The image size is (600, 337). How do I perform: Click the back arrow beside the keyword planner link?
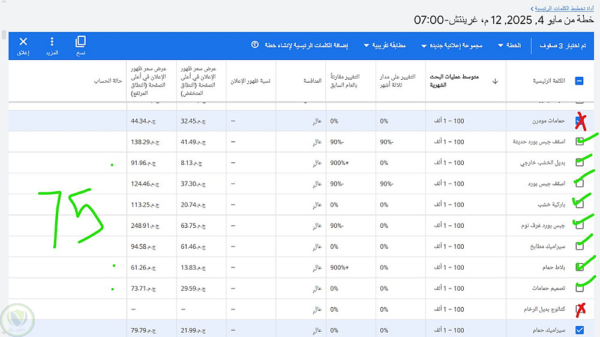tap(532, 8)
